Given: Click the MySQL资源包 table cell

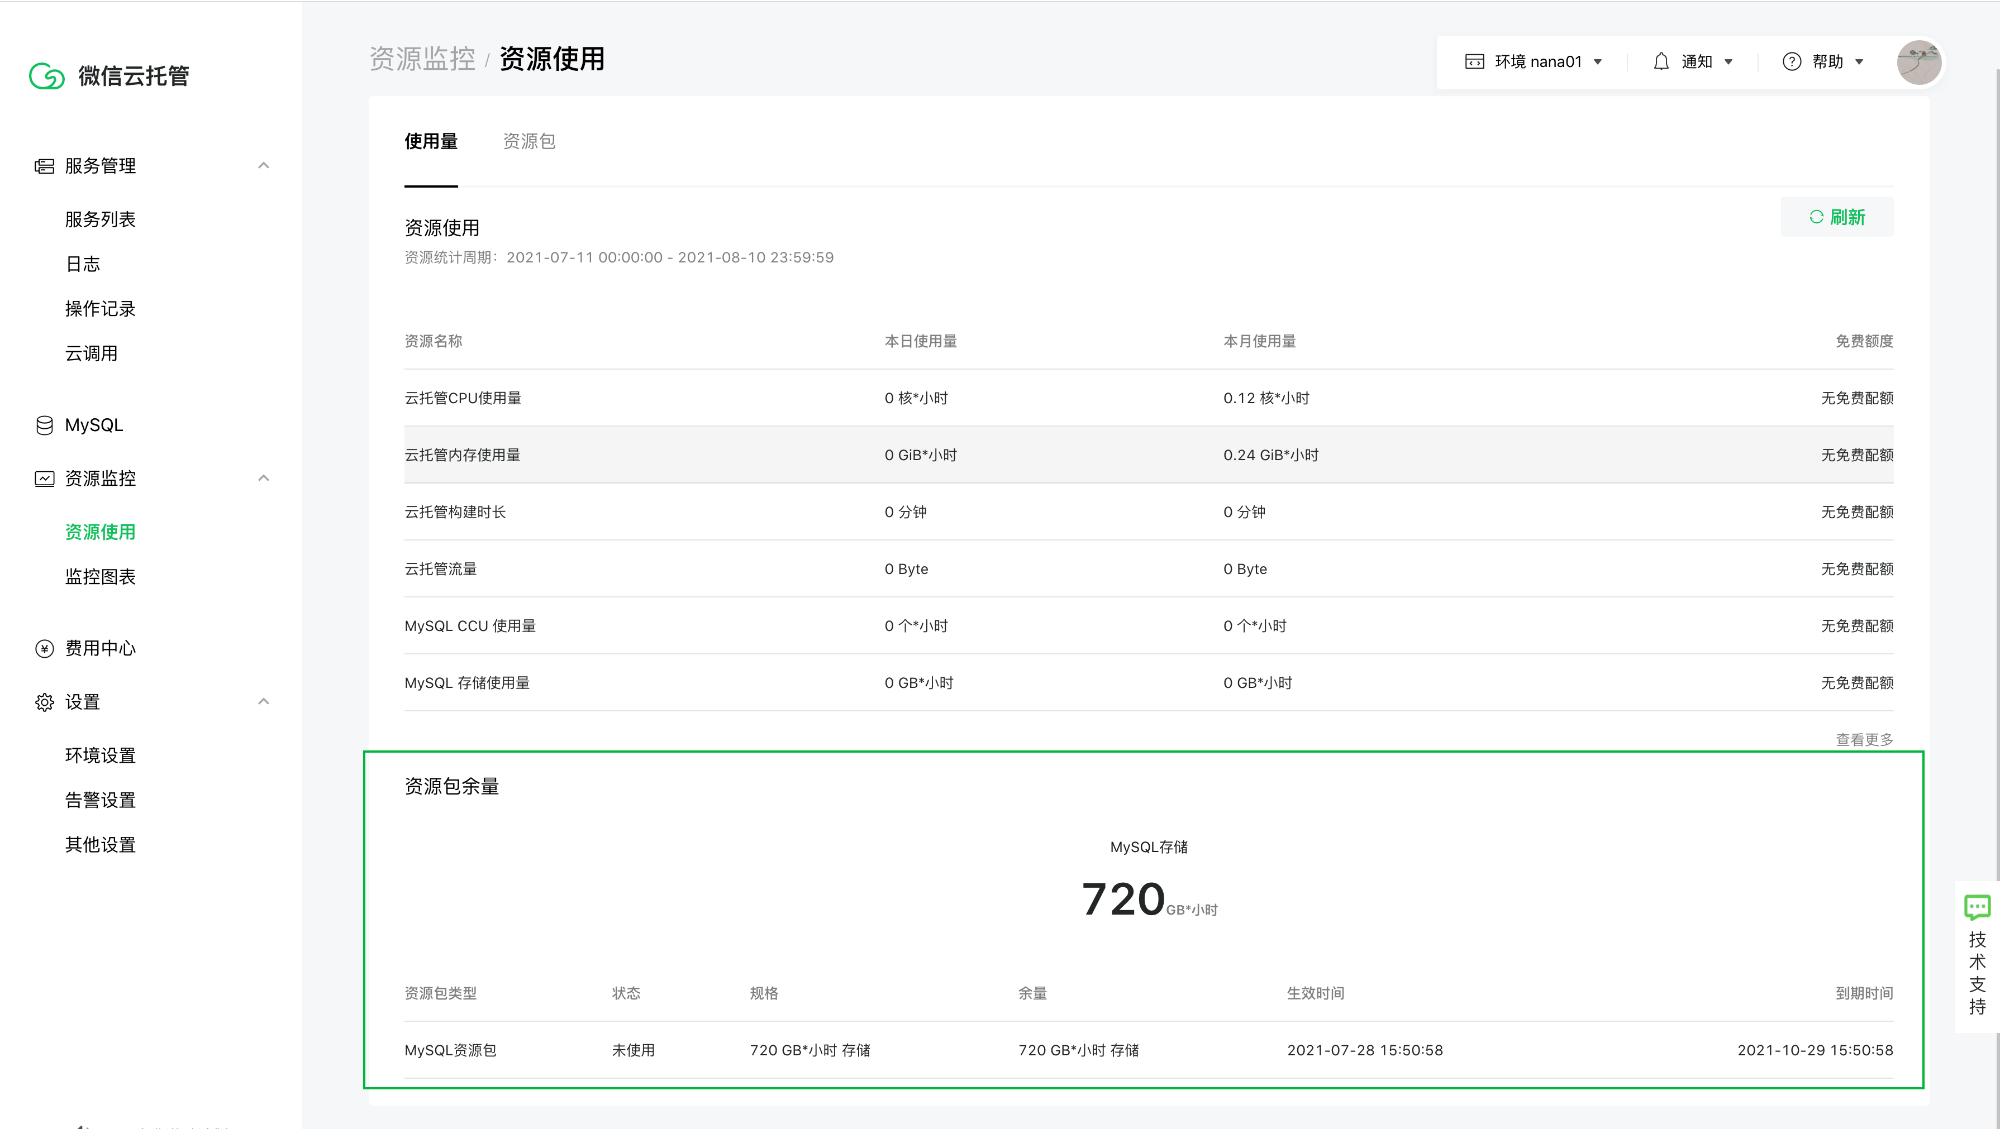Looking at the screenshot, I should click(x=450, y=1051).
